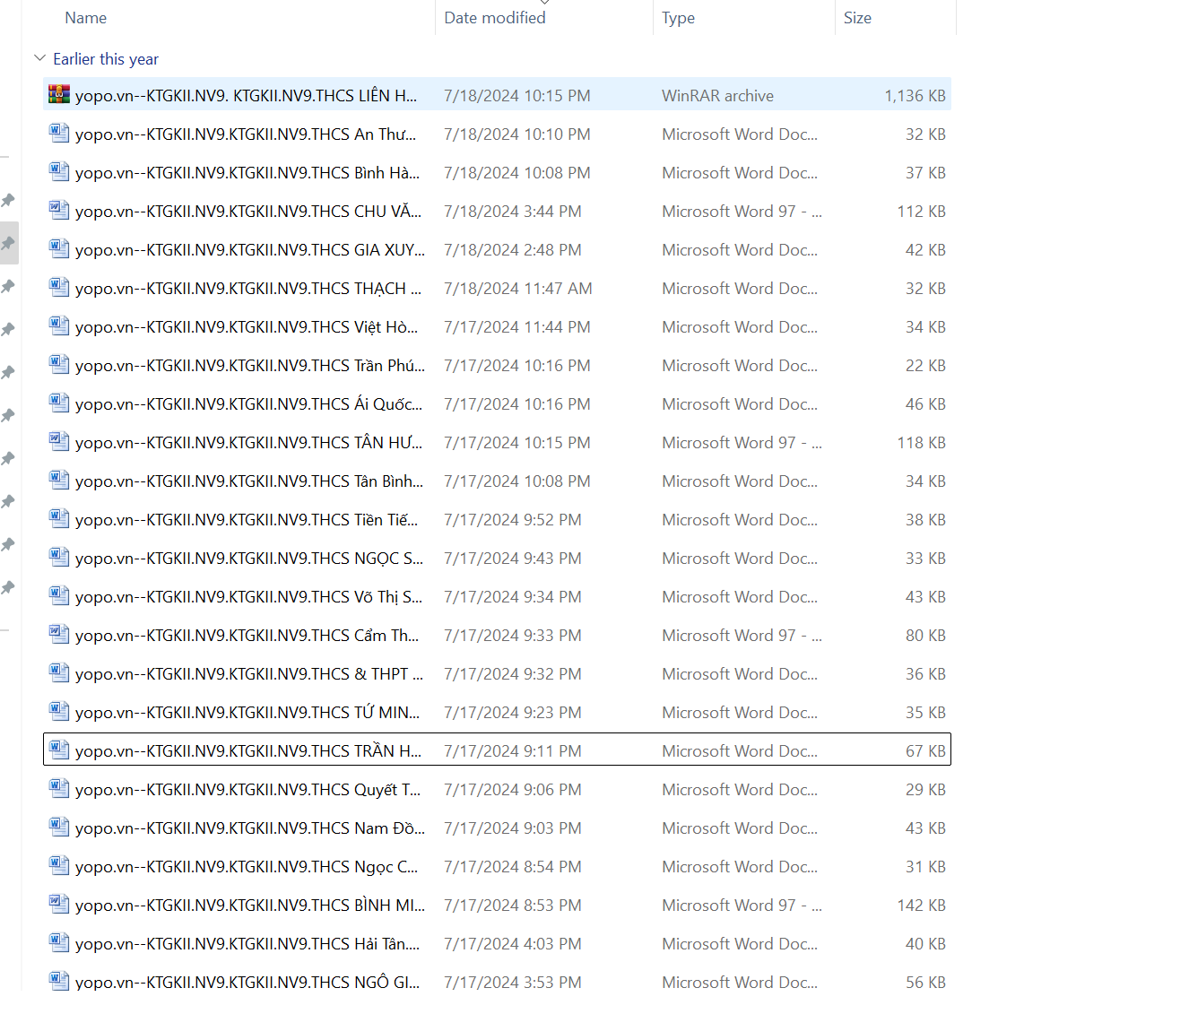The height and width of the screenshot is (1014, 1180).
Task: Click Word icon of THCS Hải Tân.... file
Action: (x=59, y=942)
